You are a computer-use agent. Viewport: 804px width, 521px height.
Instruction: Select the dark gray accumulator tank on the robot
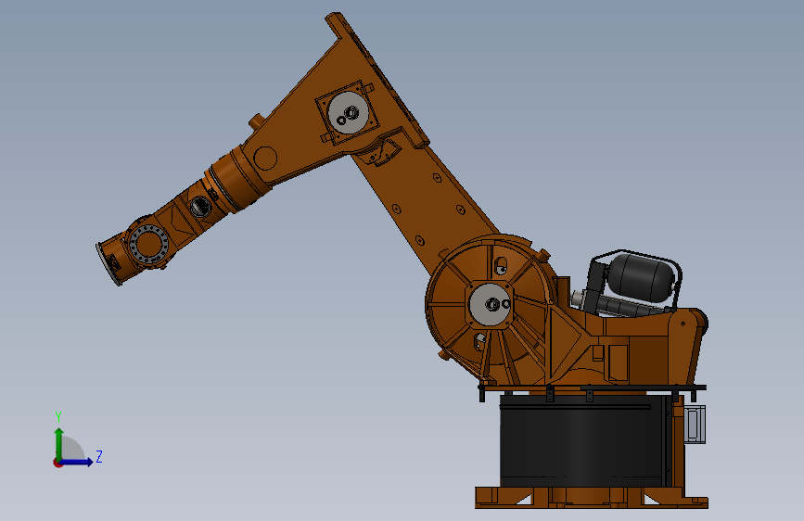click(x=642, y=277)
